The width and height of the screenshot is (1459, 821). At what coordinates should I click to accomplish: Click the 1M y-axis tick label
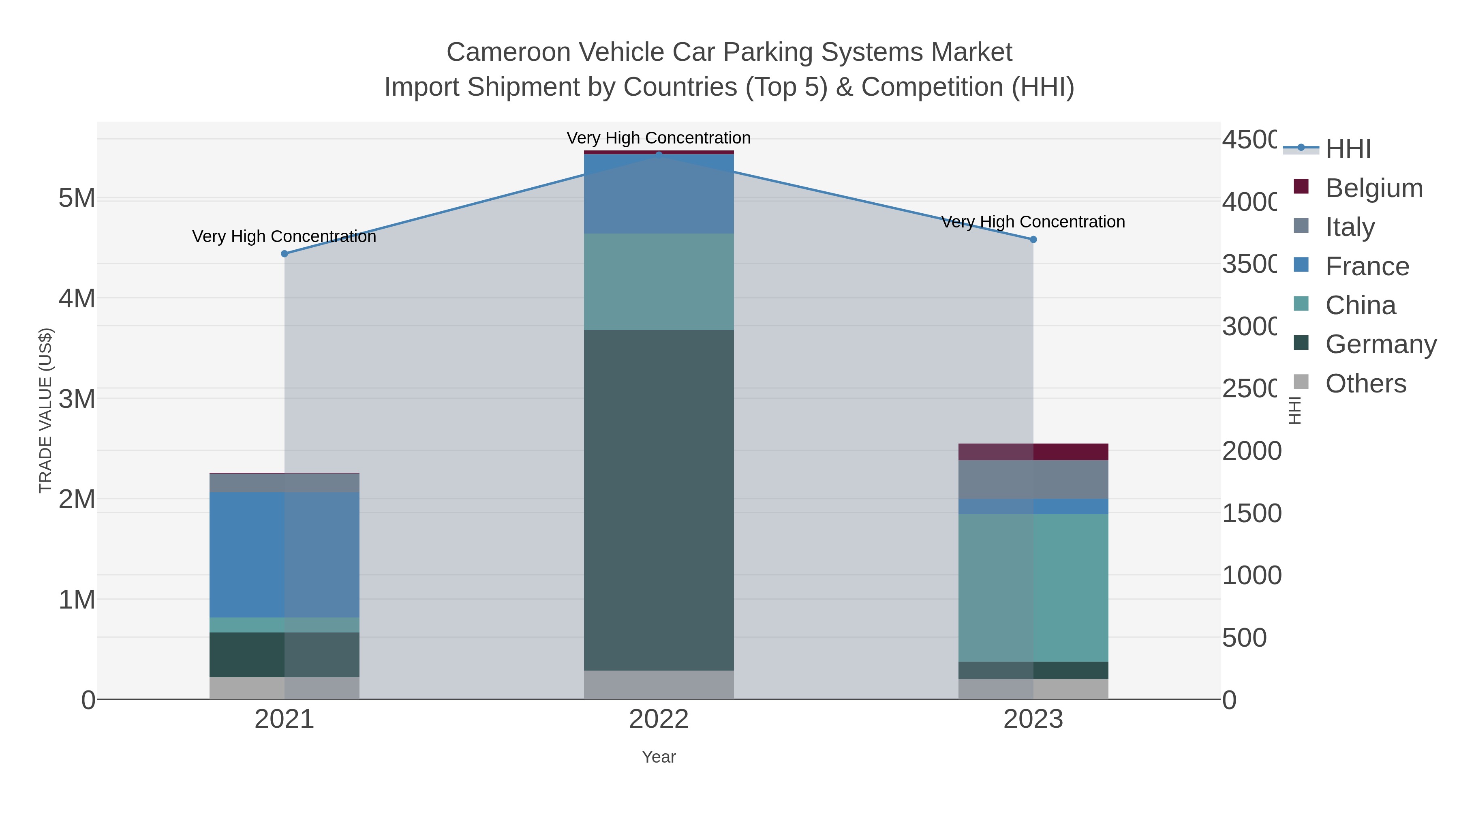(x=77, y=600)
